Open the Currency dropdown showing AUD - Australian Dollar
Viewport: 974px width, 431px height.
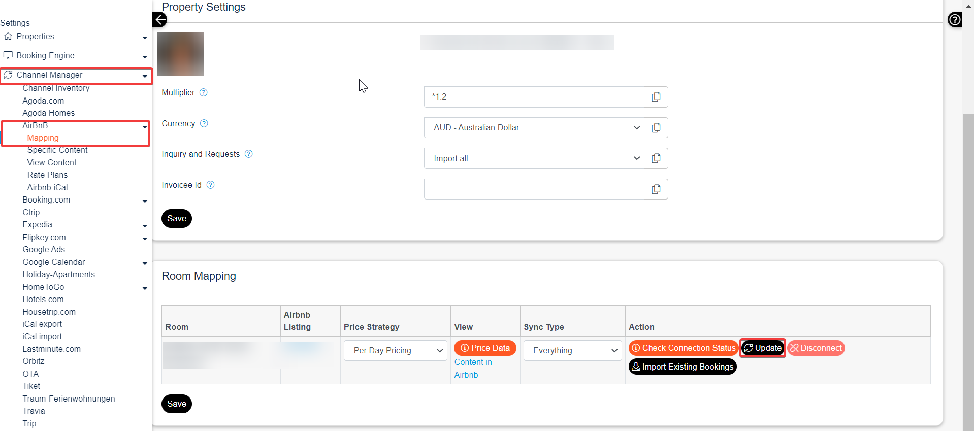pos(534,128)
